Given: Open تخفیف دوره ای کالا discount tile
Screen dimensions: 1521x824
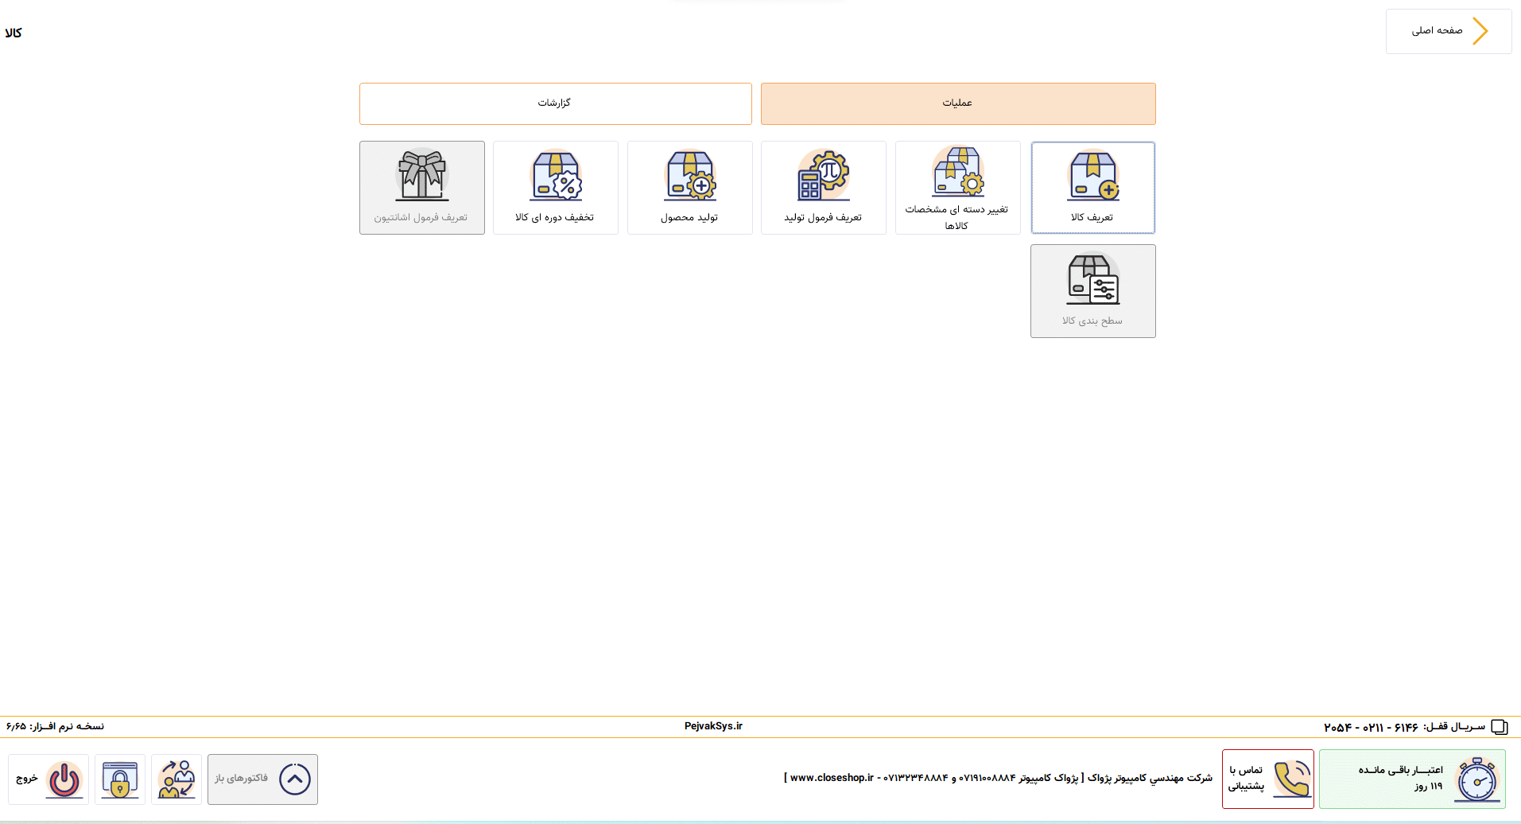Looking at the screenshot, I should (x=555, y=188).
